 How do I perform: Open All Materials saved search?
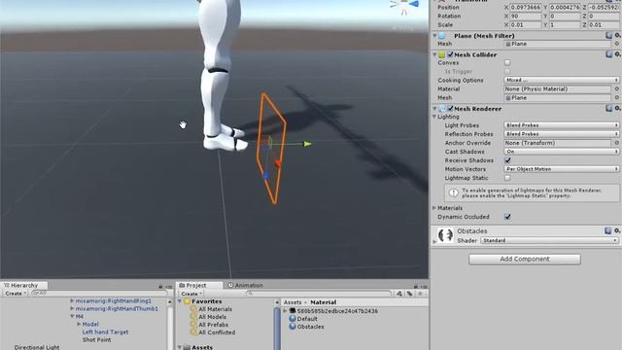pos(211,309)
